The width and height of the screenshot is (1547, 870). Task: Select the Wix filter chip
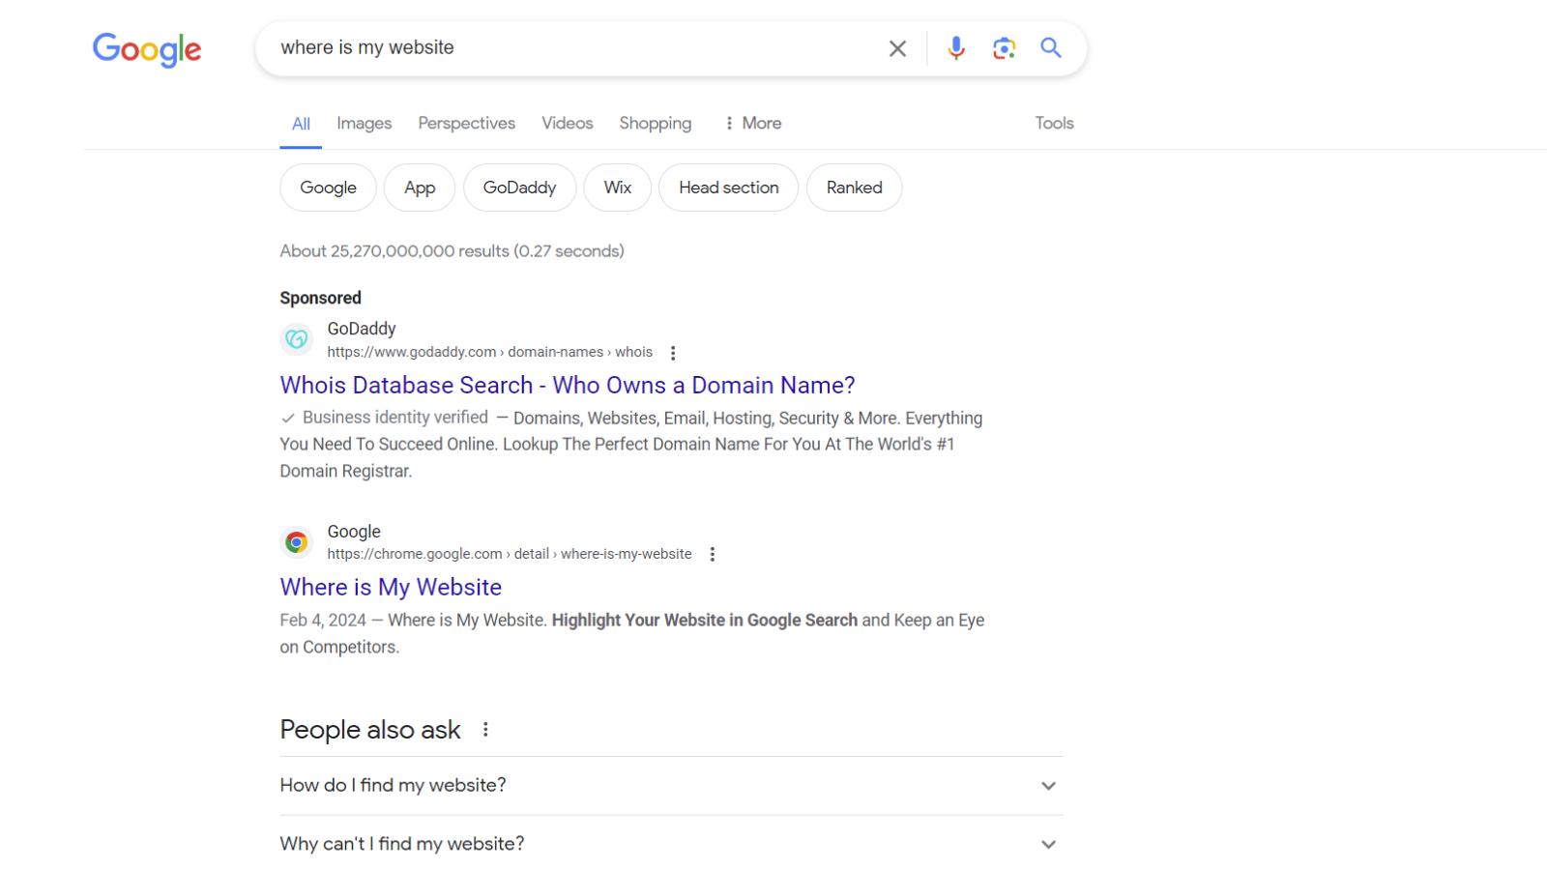[x=617, y=187]
